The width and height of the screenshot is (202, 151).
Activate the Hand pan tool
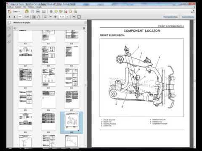(39, 17)
